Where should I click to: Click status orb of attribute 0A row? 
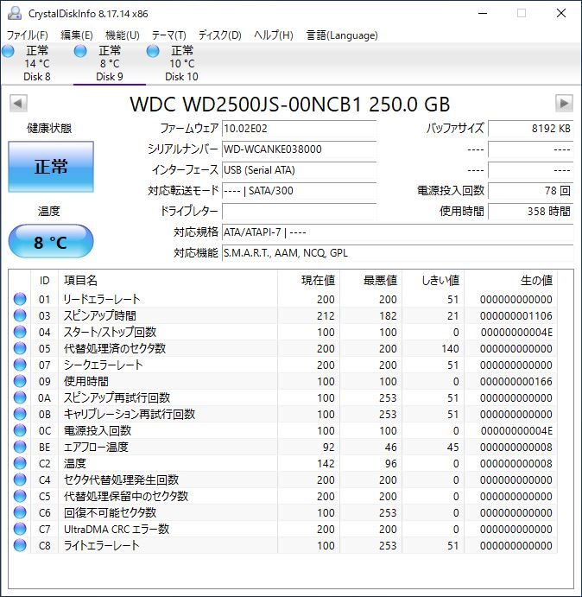[x=20, y=398]
